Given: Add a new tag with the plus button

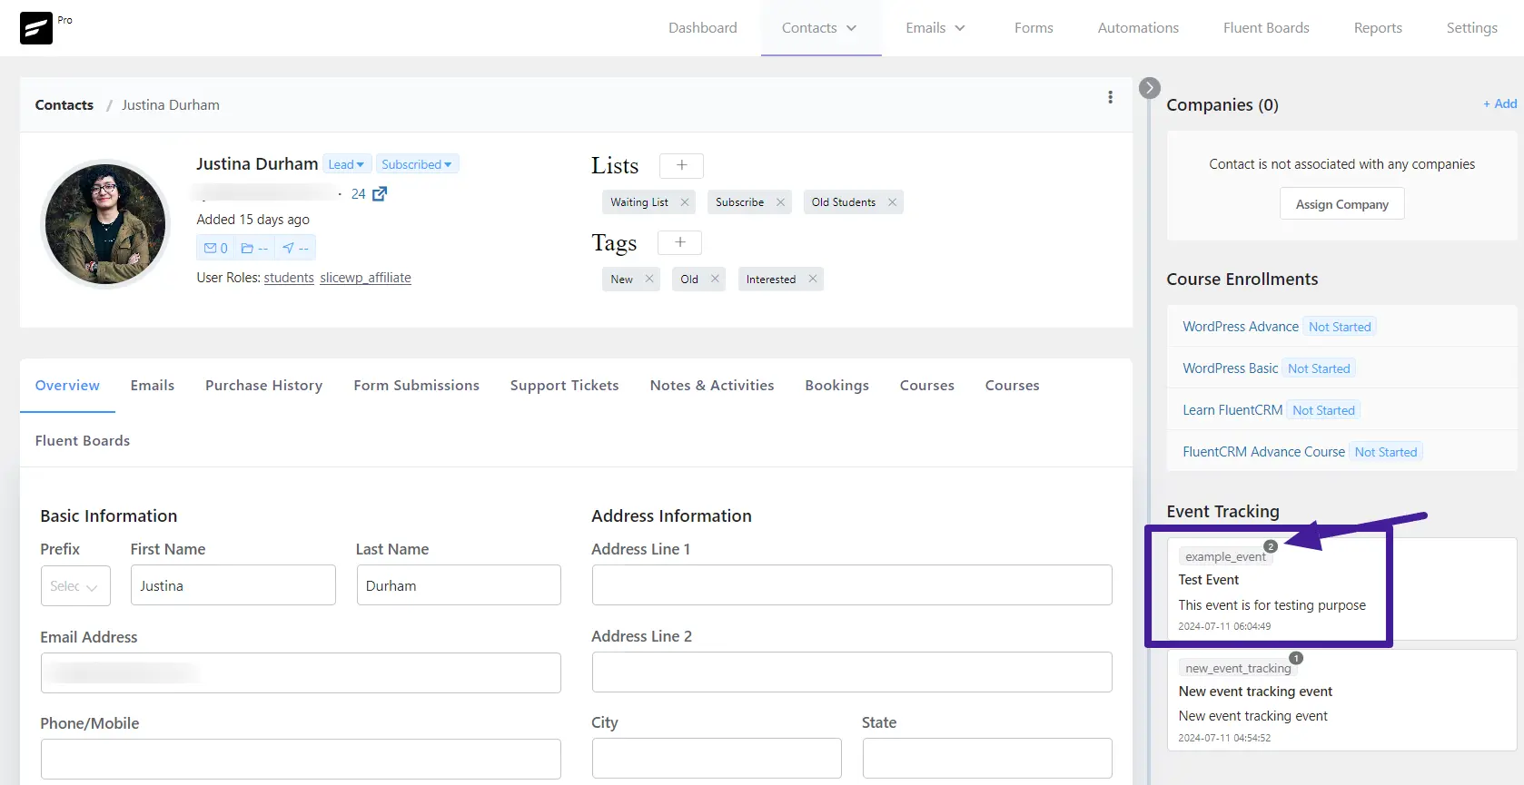Looking at the screenshot, I should [679, 242].
